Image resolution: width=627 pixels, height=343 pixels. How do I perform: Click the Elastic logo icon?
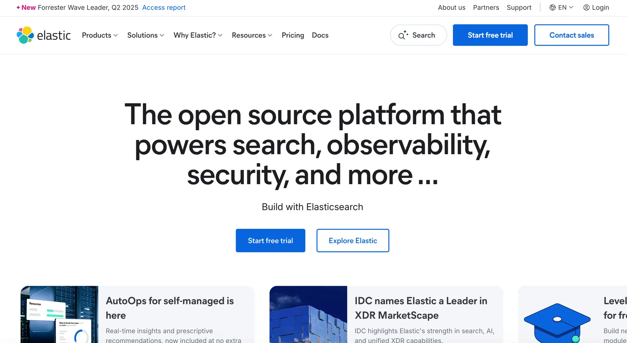pyautogui.click(x=25, y=35)
